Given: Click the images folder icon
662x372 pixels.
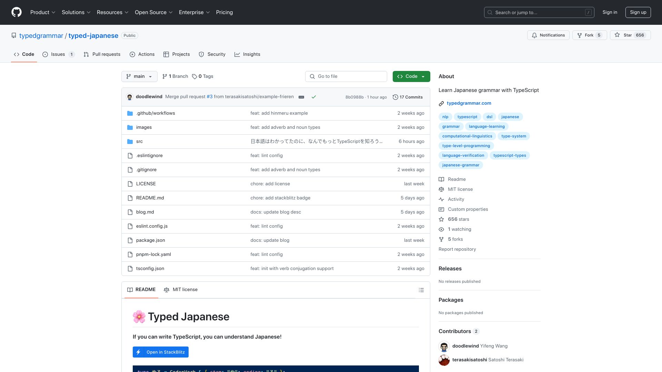Looking at the screenshot, I should tap(130, 127).
